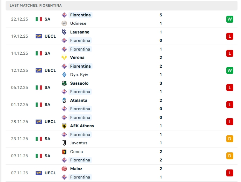Click the AEK Athens yellow badge
The height and width of the screenshot is (182, 241).
coord(64,126)
